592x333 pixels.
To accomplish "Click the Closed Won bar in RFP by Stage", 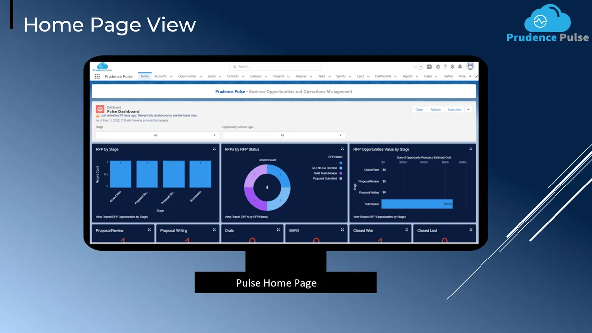I will [120, 174].
